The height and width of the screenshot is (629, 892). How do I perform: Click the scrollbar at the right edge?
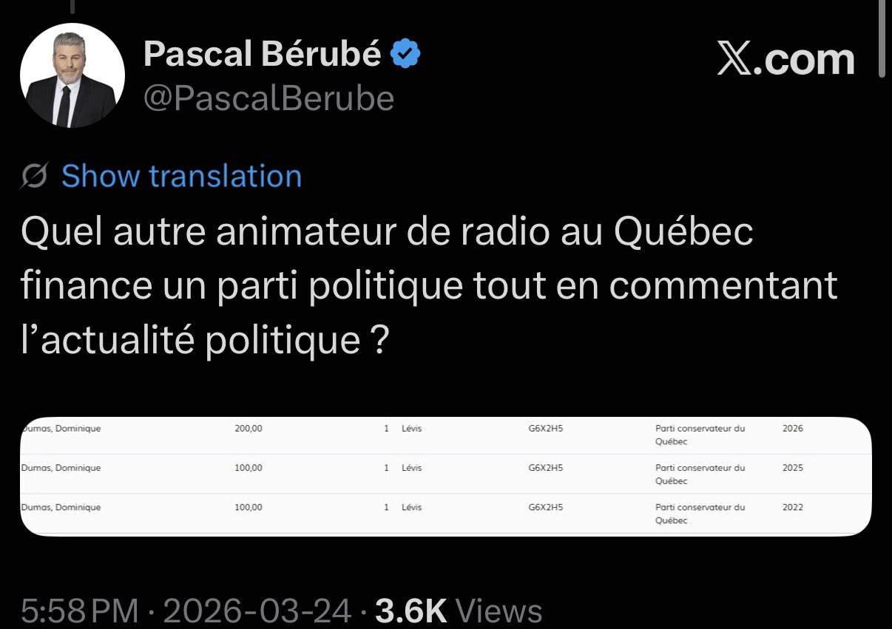point(882,37)
